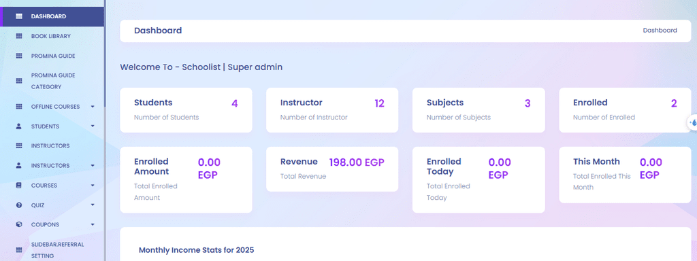Open the Book Library menu item
Image resolution: width=697 pixels, height=261 pixels.
pyautogui.click(x=52, y=36)
